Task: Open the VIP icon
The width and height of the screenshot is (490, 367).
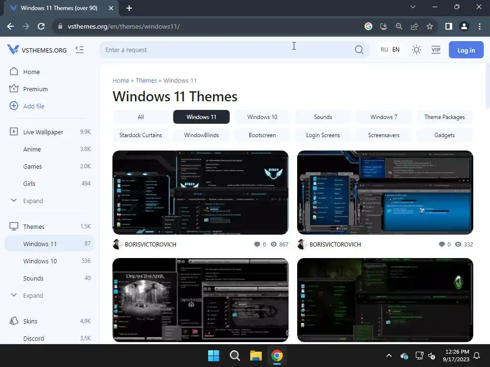Action: (435, 50)
